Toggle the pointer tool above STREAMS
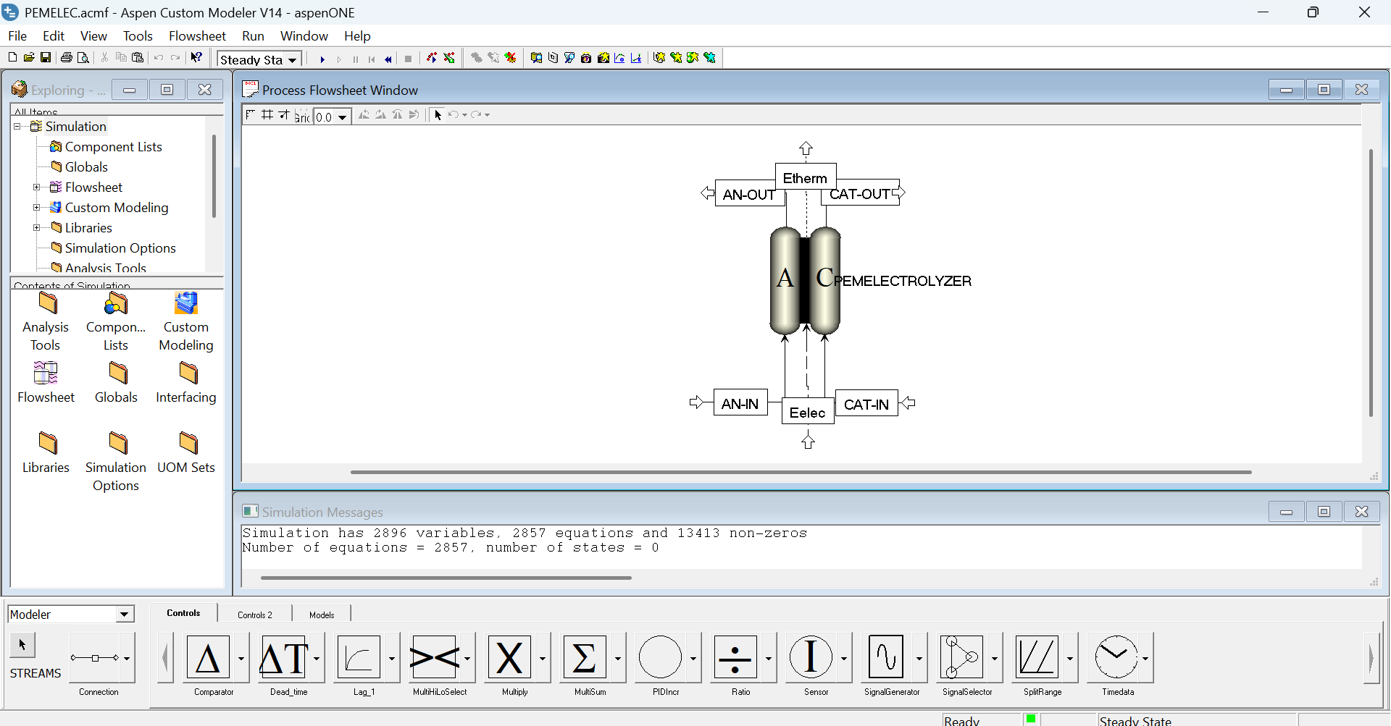Image resolution: width=1391 pixels, height=726 pixels. coord(22,644)
